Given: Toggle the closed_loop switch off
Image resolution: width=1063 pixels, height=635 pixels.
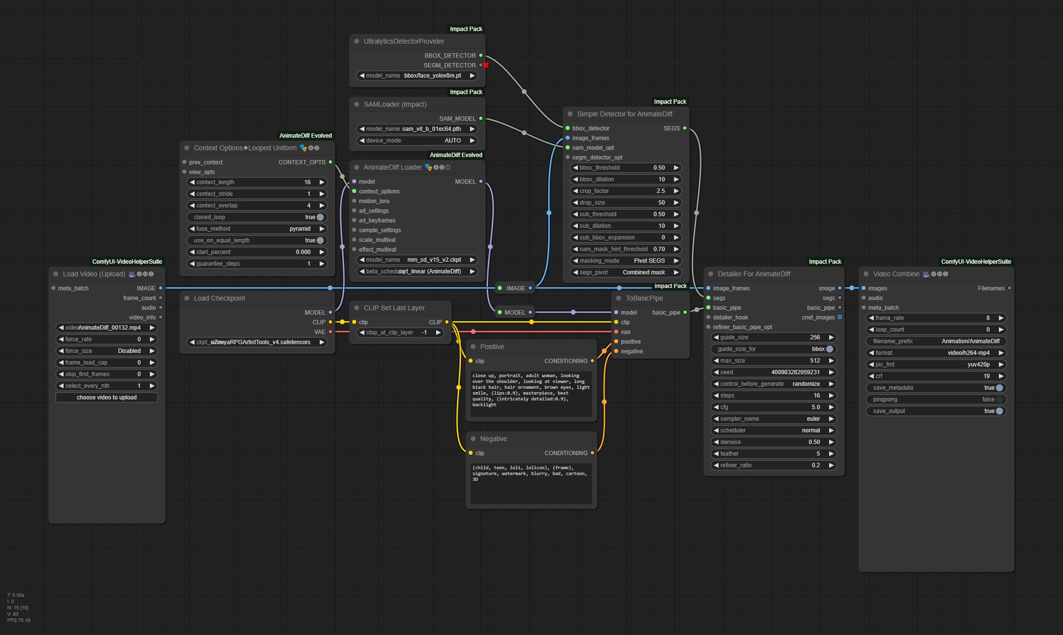Looking at the screenshot, I should (320, 217).
